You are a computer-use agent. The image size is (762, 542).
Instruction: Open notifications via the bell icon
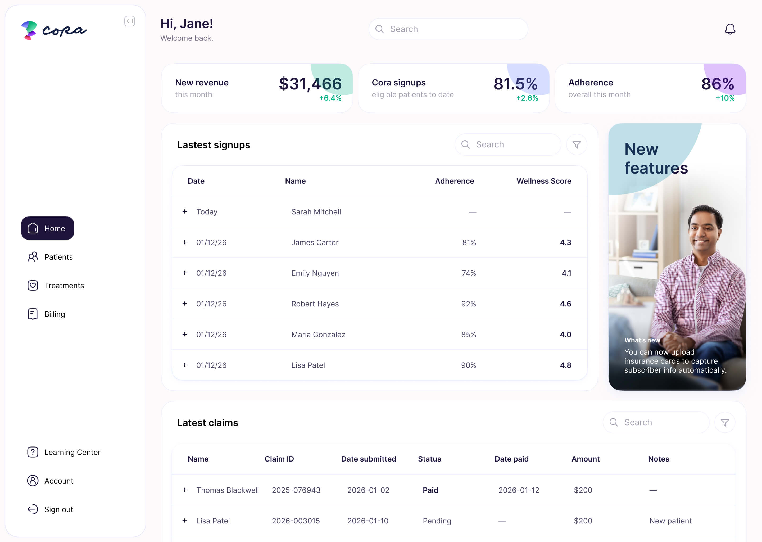730,29
